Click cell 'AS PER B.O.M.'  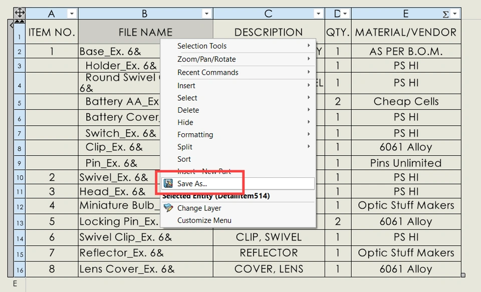(406, 51)
